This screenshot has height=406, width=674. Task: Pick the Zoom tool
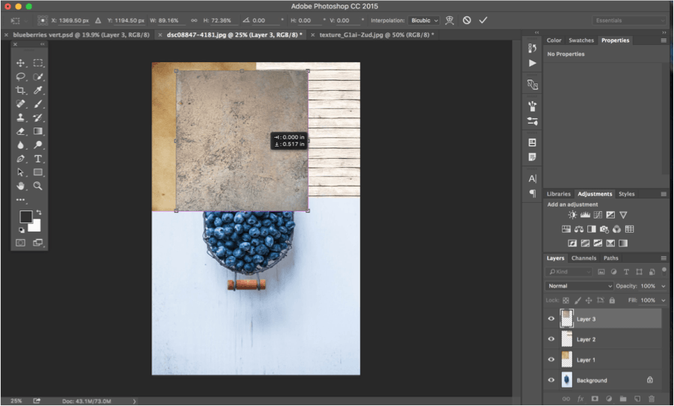(38, 186)
